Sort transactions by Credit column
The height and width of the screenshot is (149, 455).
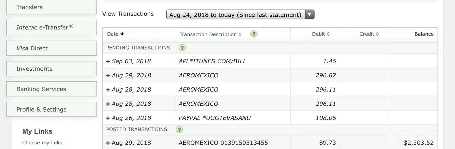pos(377,34)
